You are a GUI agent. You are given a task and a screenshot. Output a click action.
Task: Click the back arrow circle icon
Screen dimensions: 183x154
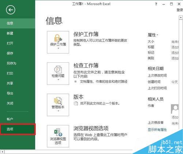tap(11, 10)
